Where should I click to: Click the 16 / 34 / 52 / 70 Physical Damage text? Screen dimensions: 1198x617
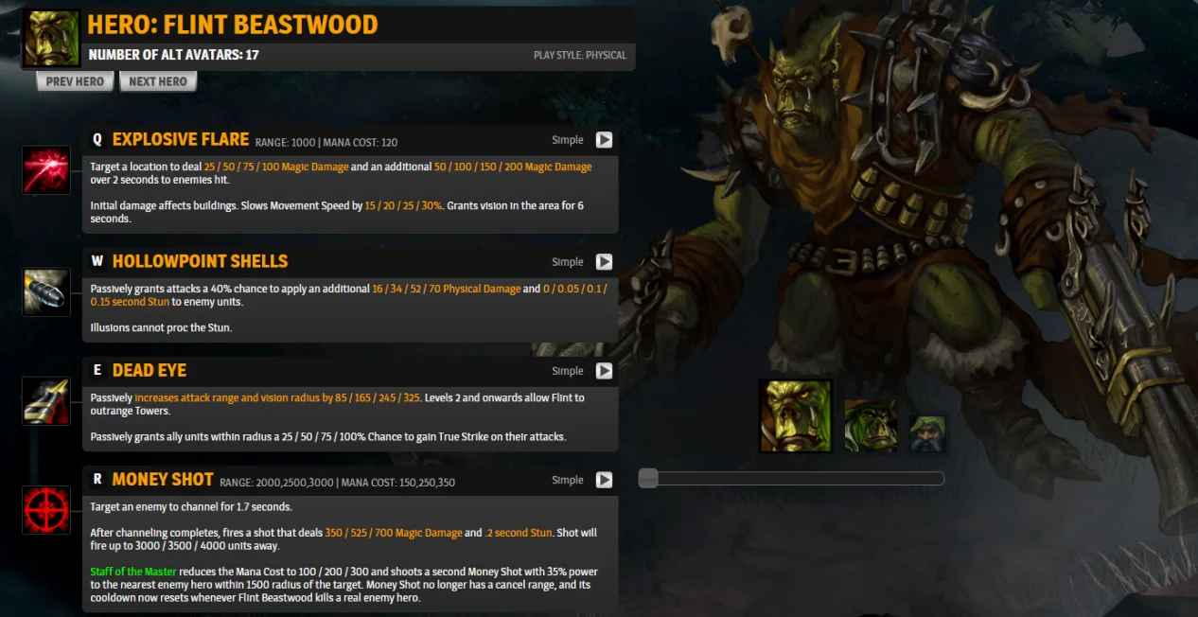pos(446,289)
